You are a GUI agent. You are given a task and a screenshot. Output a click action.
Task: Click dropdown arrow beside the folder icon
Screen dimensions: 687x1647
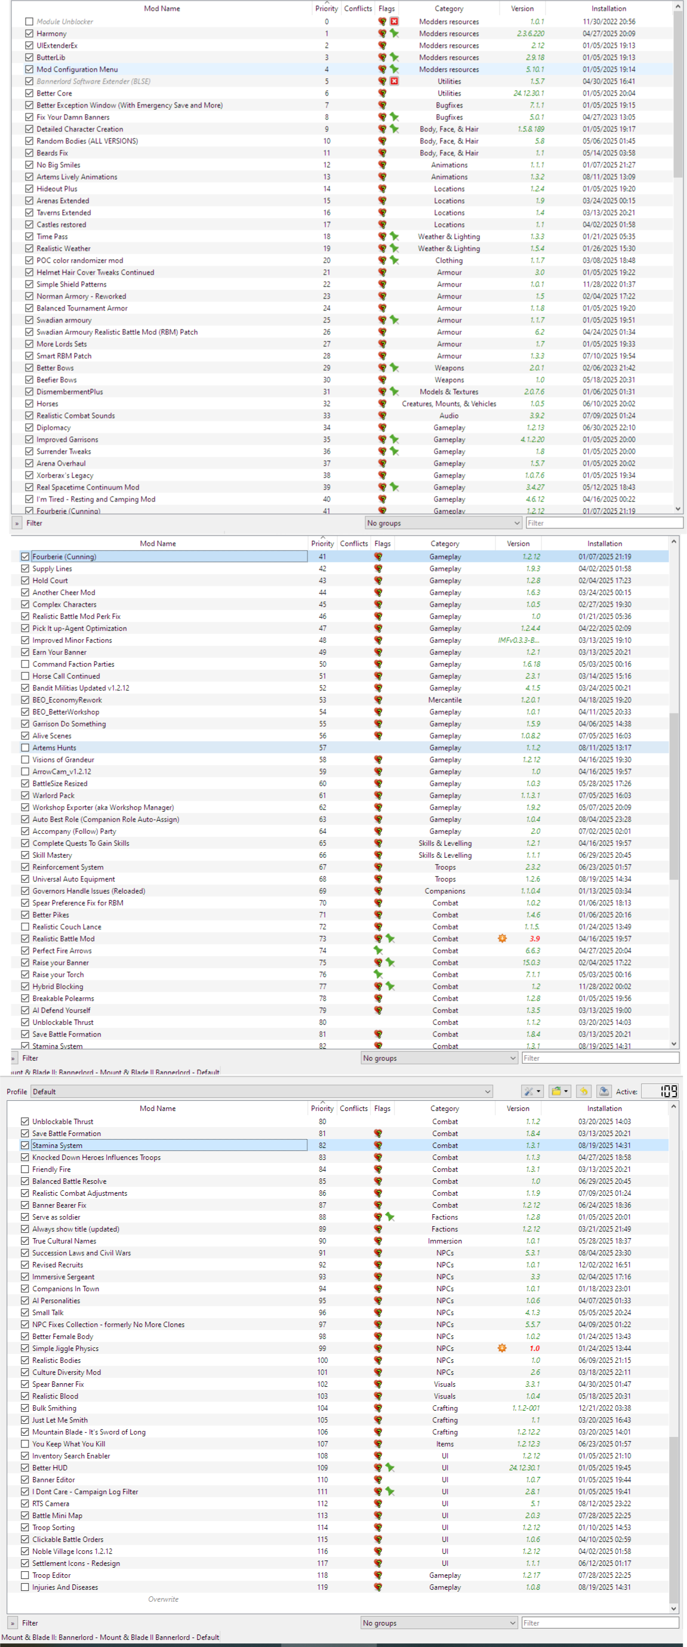[566, 1091]
